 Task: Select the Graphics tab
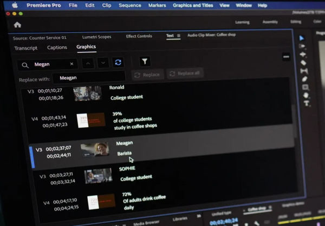point(86,47)
